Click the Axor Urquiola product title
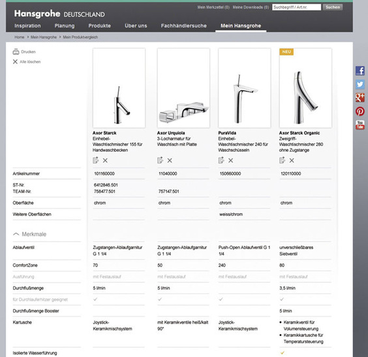The height and width of the screenshot is (357, 368). tap(171, 133)
